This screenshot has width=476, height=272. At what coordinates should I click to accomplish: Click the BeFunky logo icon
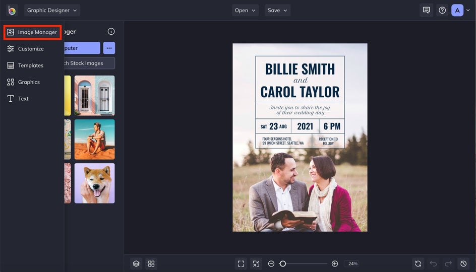(x=12, y=10)
